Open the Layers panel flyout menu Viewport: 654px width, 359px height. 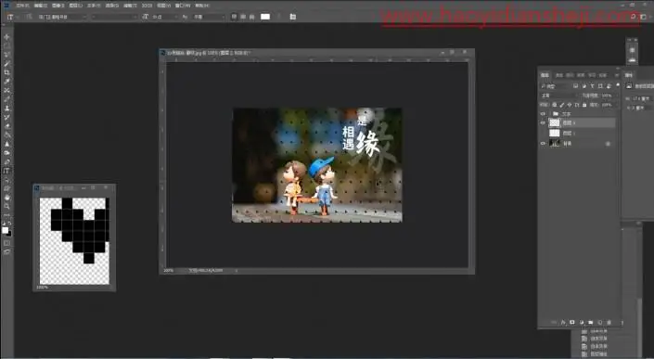click(617, 75)
